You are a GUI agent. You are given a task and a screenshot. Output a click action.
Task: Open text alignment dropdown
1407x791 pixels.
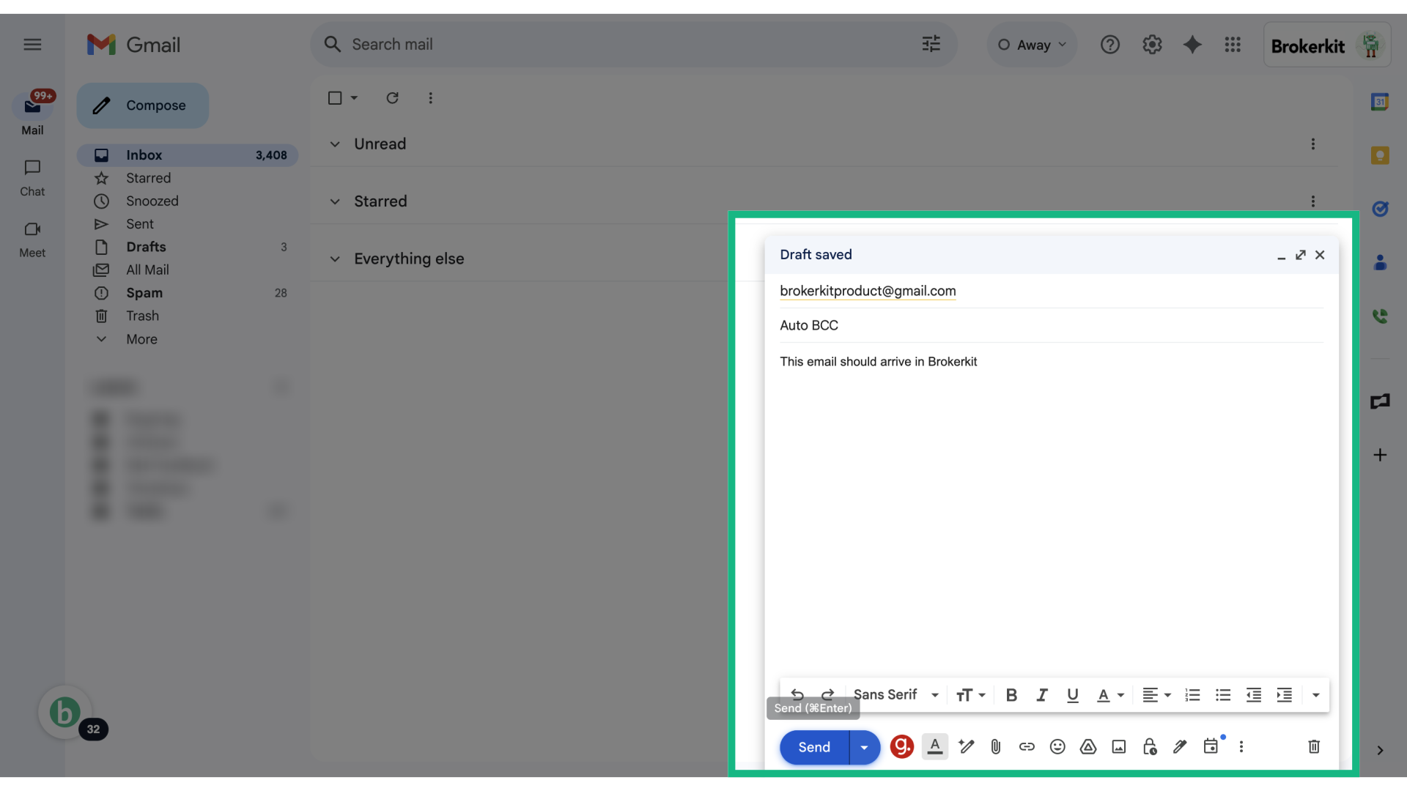coord(1157,695)
